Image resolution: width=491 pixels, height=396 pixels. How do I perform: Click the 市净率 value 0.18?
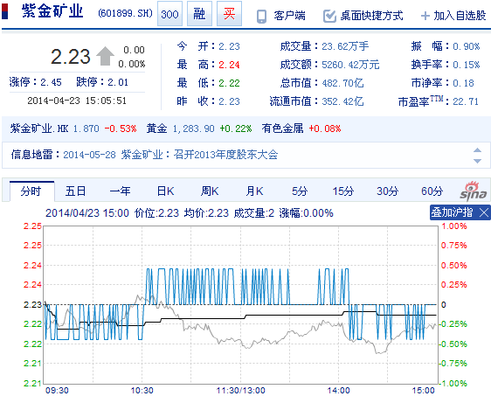click(463, 83)
